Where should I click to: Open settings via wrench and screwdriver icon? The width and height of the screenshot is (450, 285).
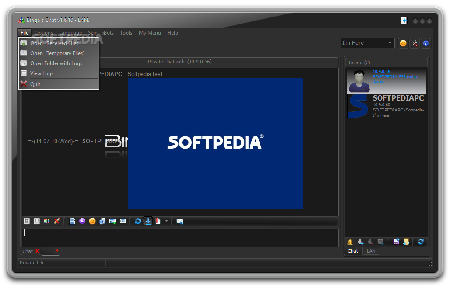pyautogui.click(x=415, y=43)
